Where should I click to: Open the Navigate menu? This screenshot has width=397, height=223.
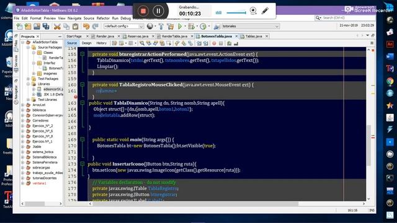pos(74,18)
